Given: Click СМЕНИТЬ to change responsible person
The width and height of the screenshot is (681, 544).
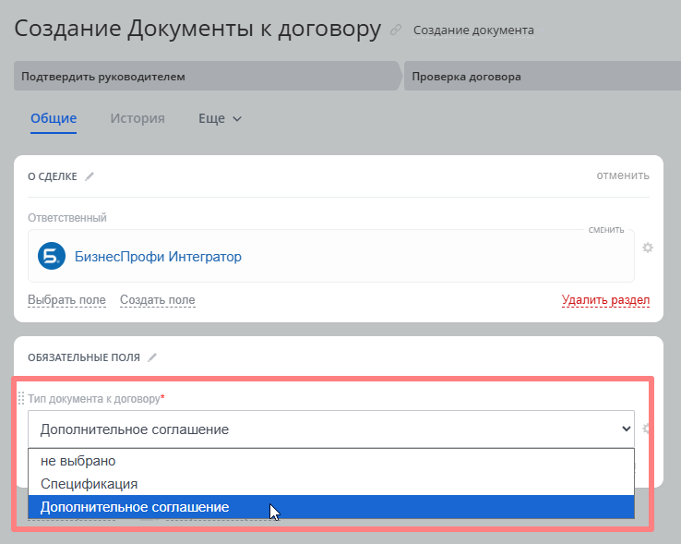Looking at the screenshot, I should pyautogui.click(x=606, y=230).
